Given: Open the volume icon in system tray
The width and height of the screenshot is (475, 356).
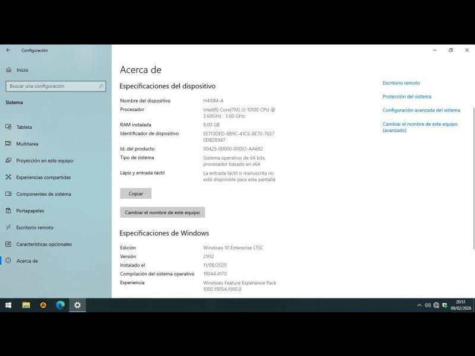Looking at the screenshot, I should pos(427,305).
